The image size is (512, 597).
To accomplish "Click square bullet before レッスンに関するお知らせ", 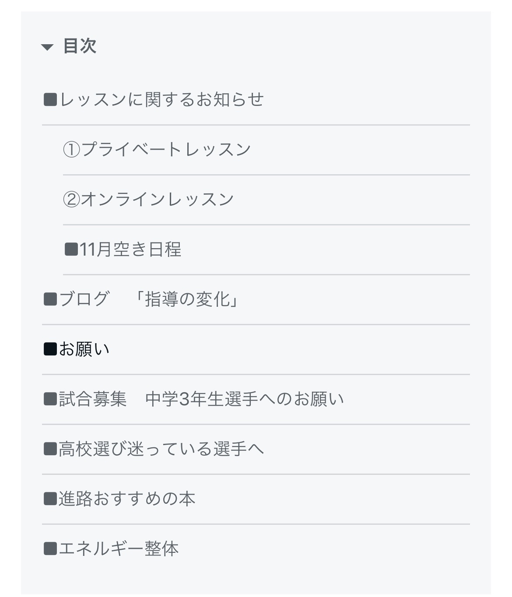I will pos(51,100).
